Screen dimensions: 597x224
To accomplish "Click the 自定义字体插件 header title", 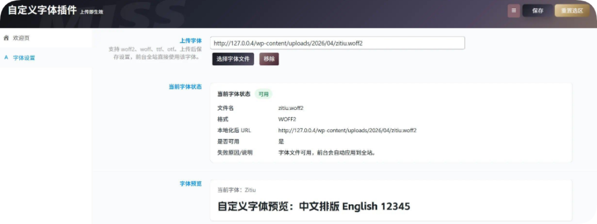I will (x=42, y=10).
